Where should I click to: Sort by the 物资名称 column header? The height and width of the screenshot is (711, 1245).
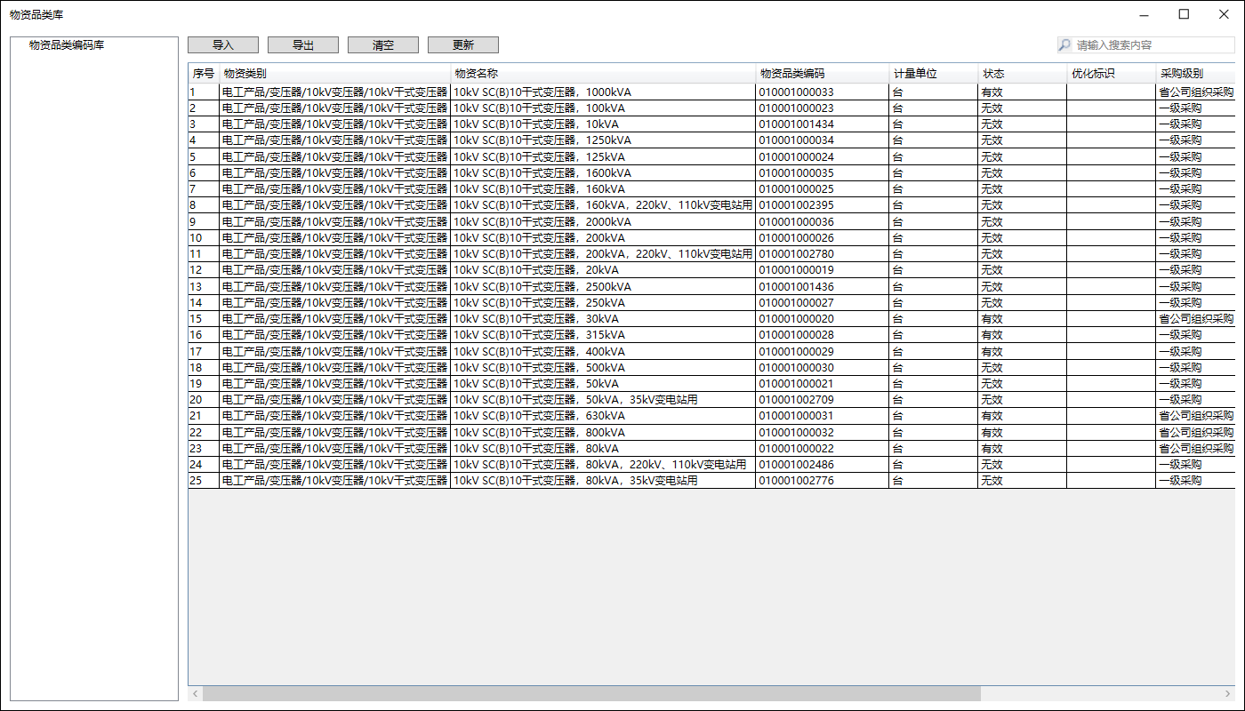tap(603, 74)
